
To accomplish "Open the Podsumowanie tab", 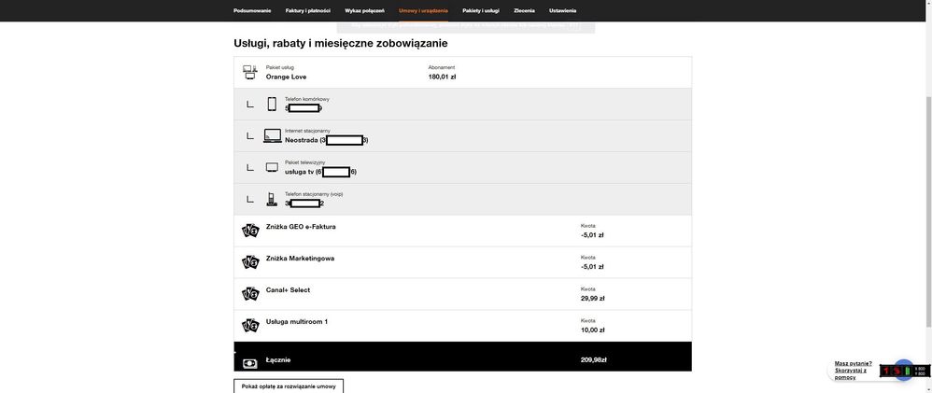I will coord(252,10).
